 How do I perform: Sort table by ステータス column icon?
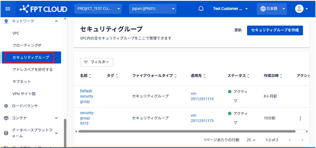point(248,76)
